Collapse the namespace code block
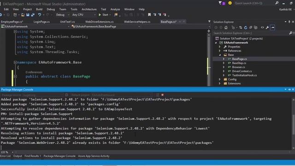Screen dimensions: 295x166 click(x=15, y=62)
